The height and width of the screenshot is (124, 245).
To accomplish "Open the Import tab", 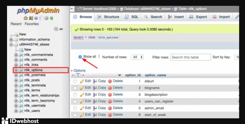I will pyautogui.click(x=221, y=17).
